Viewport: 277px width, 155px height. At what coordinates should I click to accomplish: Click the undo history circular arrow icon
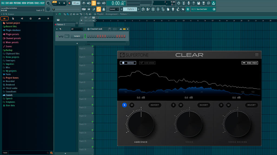tap(179, 3)
